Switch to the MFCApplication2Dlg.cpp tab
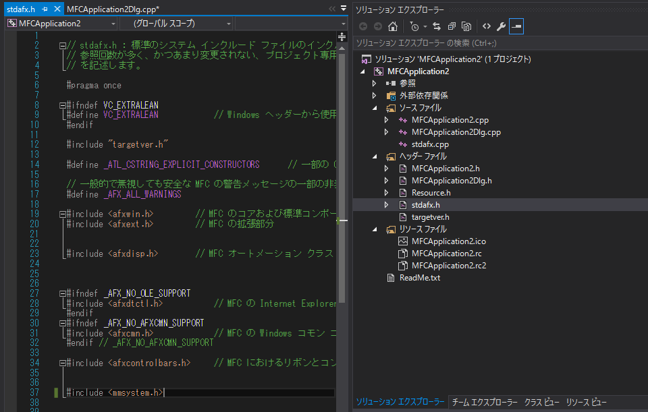This screenshot has height=412, width=648. 113,9
